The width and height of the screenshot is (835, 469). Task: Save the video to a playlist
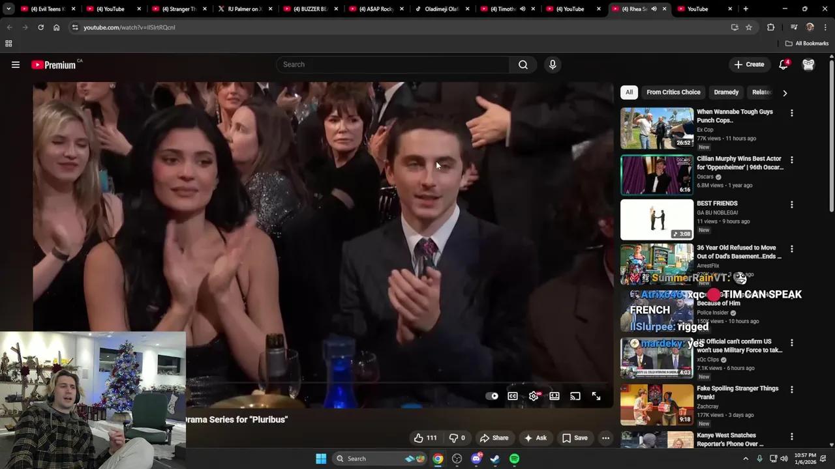tap(575, 438)
